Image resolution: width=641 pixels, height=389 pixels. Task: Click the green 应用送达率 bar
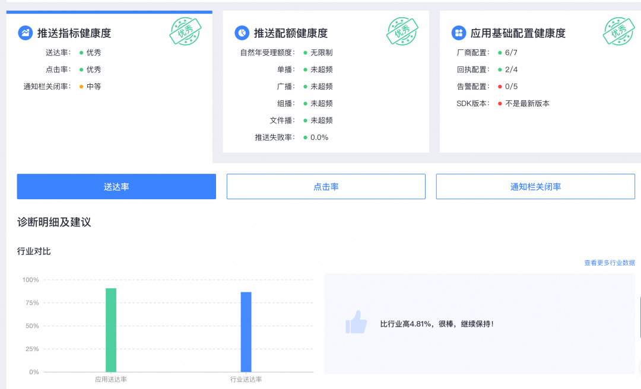(111, 330)
